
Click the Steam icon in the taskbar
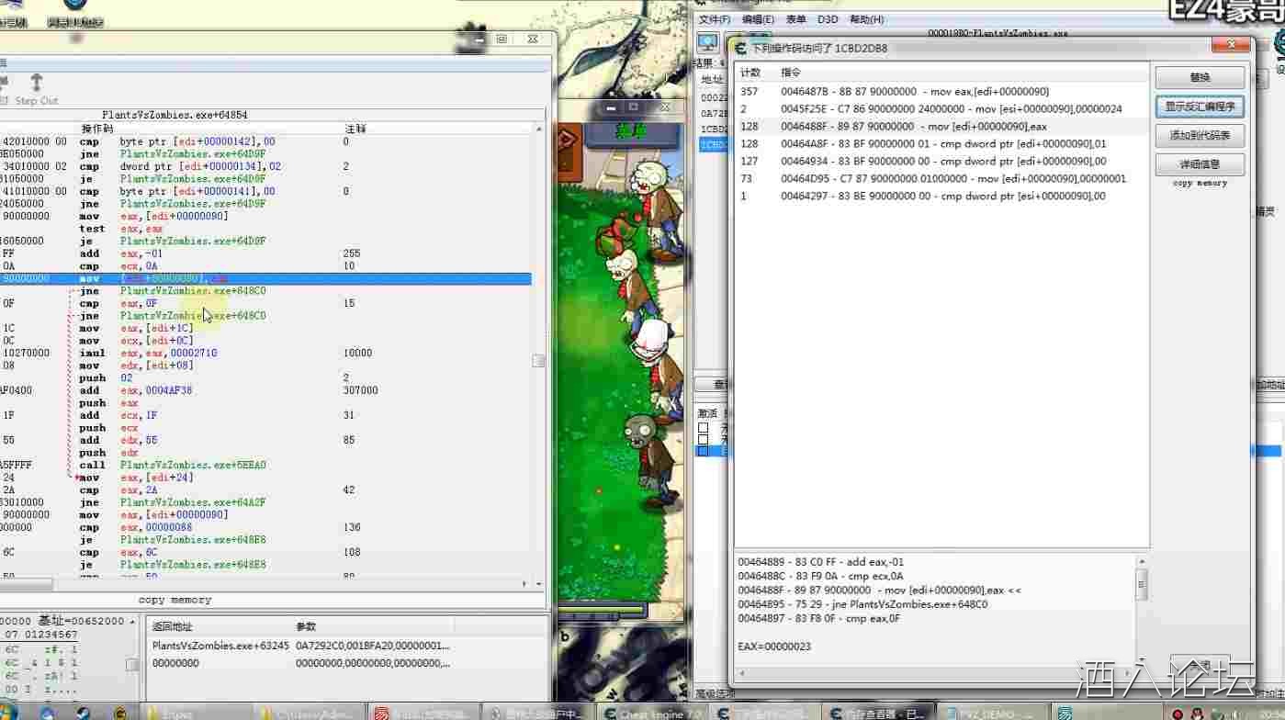pos(82,713)
